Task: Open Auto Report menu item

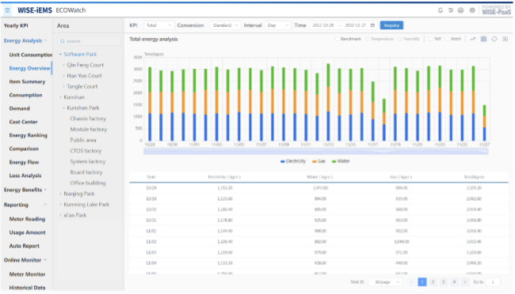Action: 25,246
